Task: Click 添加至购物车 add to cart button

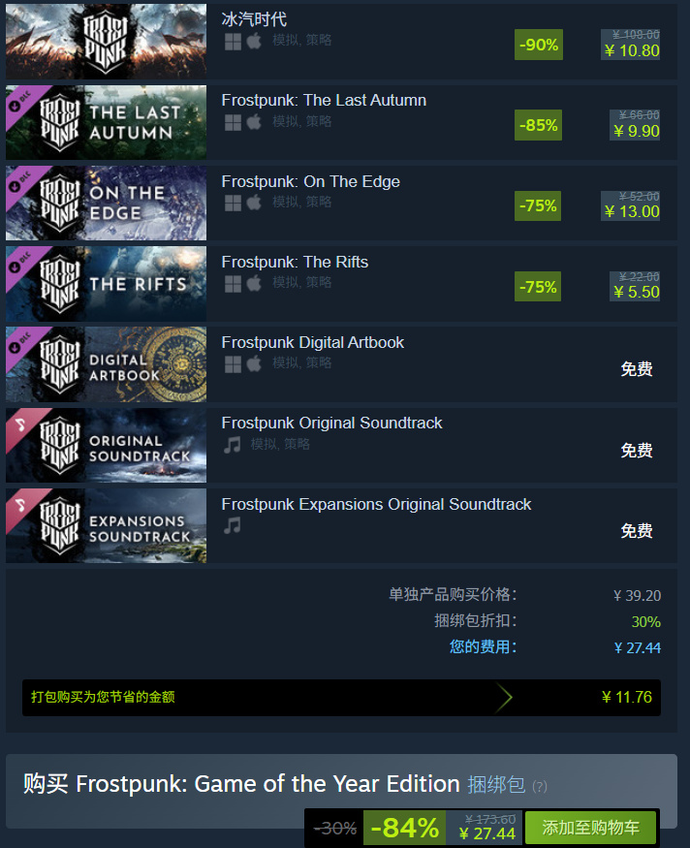Action: pos(590,828)
